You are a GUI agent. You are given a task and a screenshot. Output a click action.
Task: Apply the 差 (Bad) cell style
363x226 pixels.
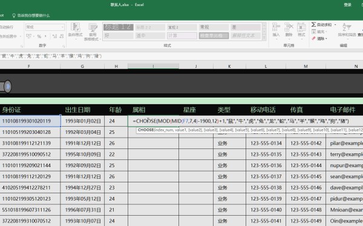click(246, 27)
